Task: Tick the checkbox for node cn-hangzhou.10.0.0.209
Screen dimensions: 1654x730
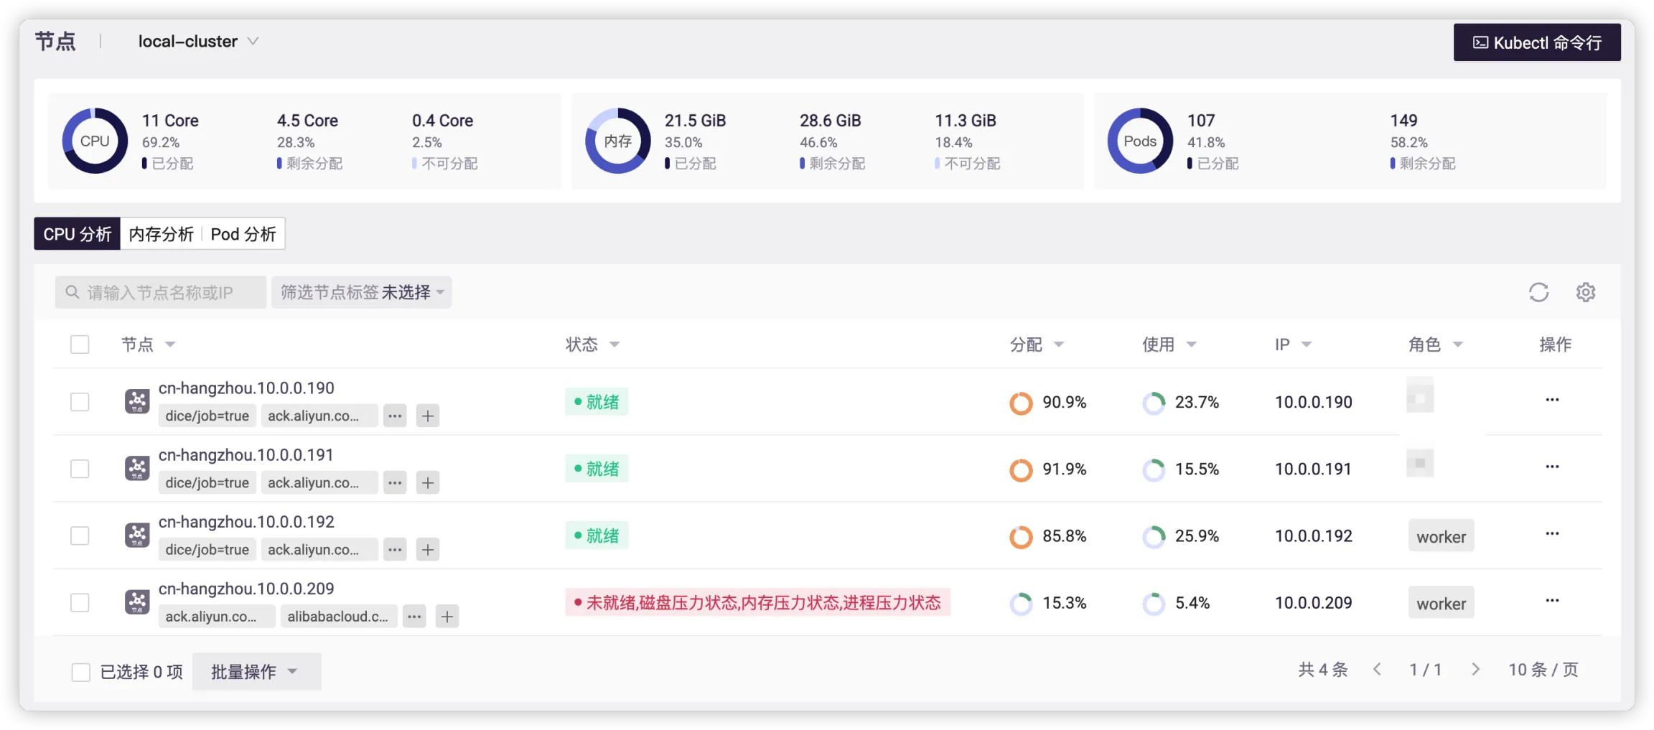Action: 80,602
